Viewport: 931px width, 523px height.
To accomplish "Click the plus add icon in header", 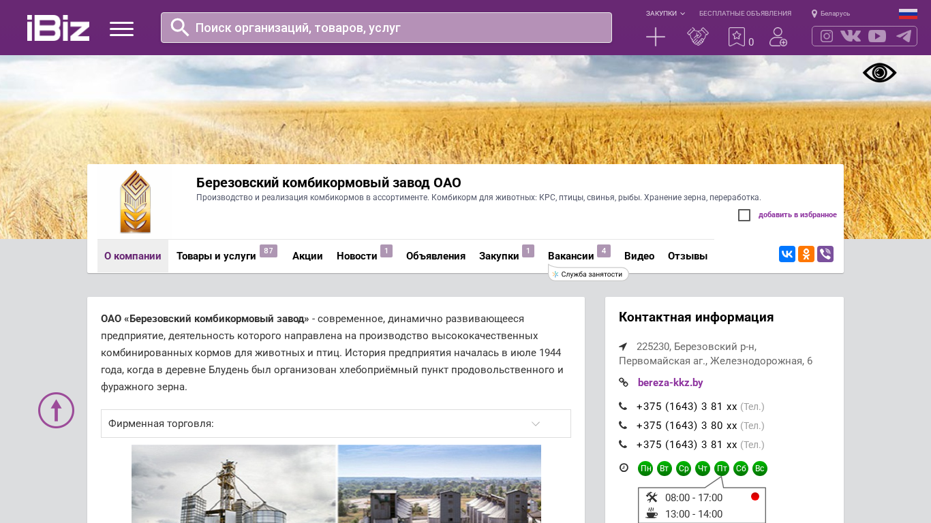I will [x=656, y=37].
